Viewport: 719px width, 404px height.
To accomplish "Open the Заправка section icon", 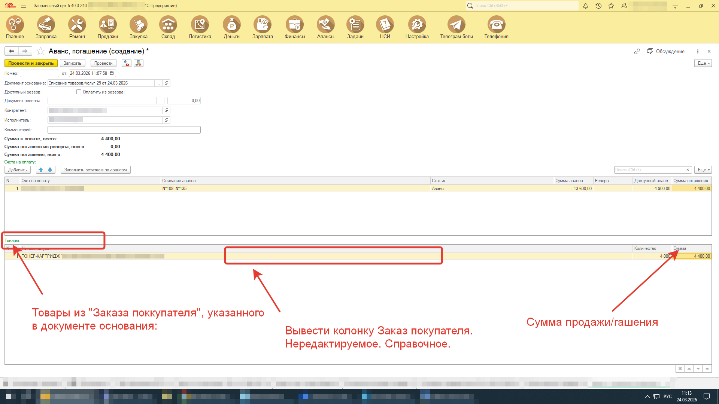I will [x=46, y=25].
